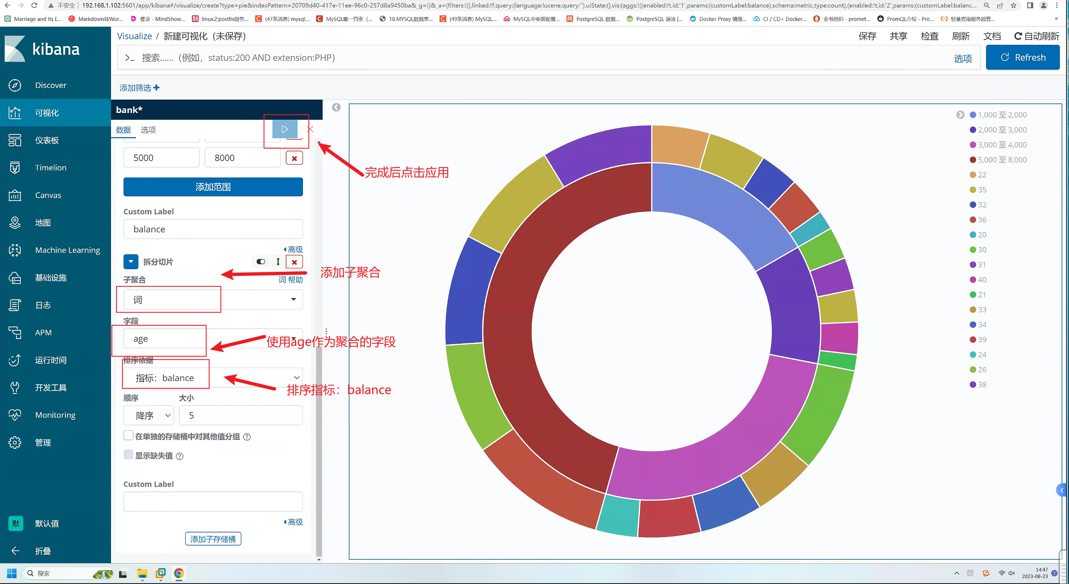Open the Timelion sidebar icon
This screenshot has width=1069, height=584.
pos(15,167)
